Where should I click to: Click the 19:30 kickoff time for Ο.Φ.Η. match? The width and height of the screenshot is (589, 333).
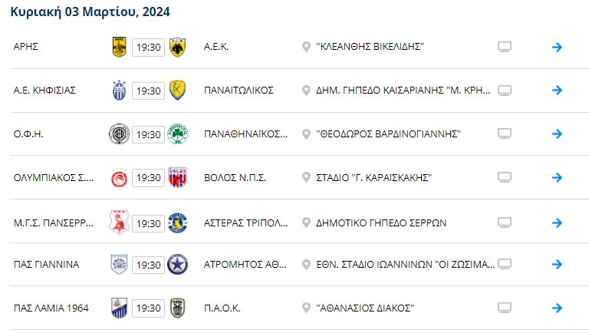(x=148, y=134)
